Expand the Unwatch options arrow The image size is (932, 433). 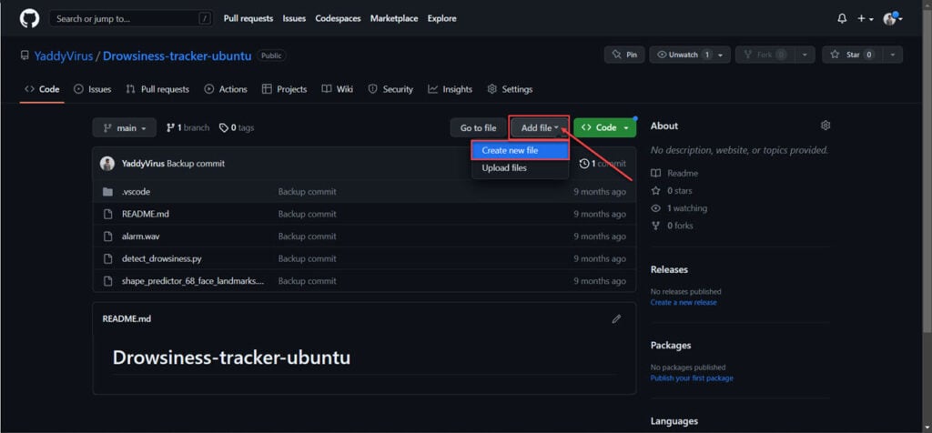point(721,55)
